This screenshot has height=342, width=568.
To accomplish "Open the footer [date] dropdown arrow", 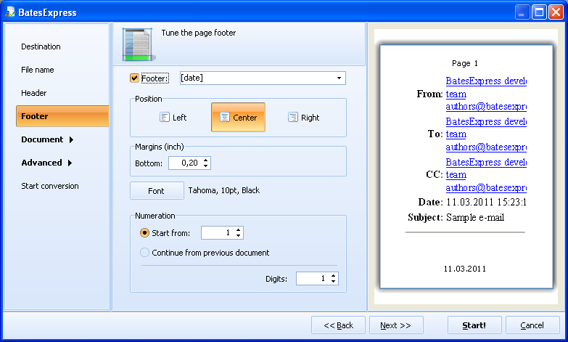I will [x=339, y=78].
